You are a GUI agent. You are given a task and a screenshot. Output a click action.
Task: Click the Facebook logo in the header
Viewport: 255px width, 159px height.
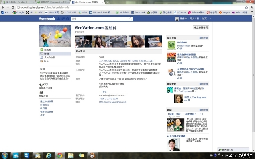click(47, 19)
